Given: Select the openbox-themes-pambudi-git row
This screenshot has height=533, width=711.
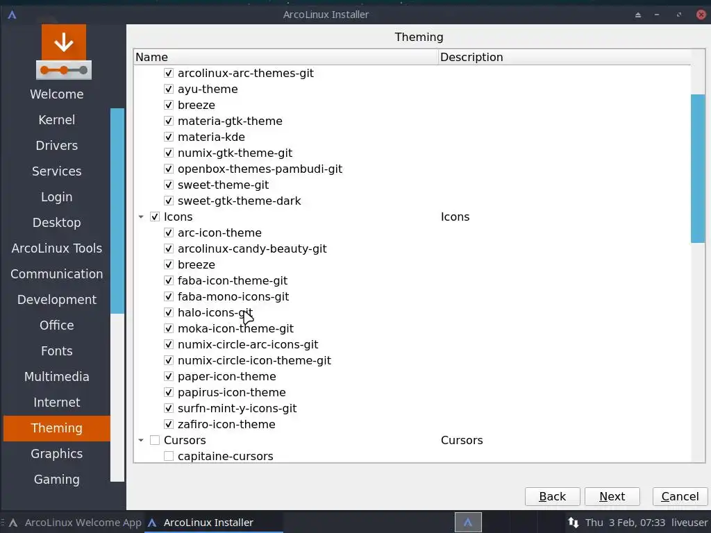Looking at the screenshot, I should [x=260, y=169].
